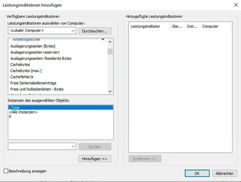241x182 pixels.
Task: Confirm with the OK button
Action: coord(197,174)
